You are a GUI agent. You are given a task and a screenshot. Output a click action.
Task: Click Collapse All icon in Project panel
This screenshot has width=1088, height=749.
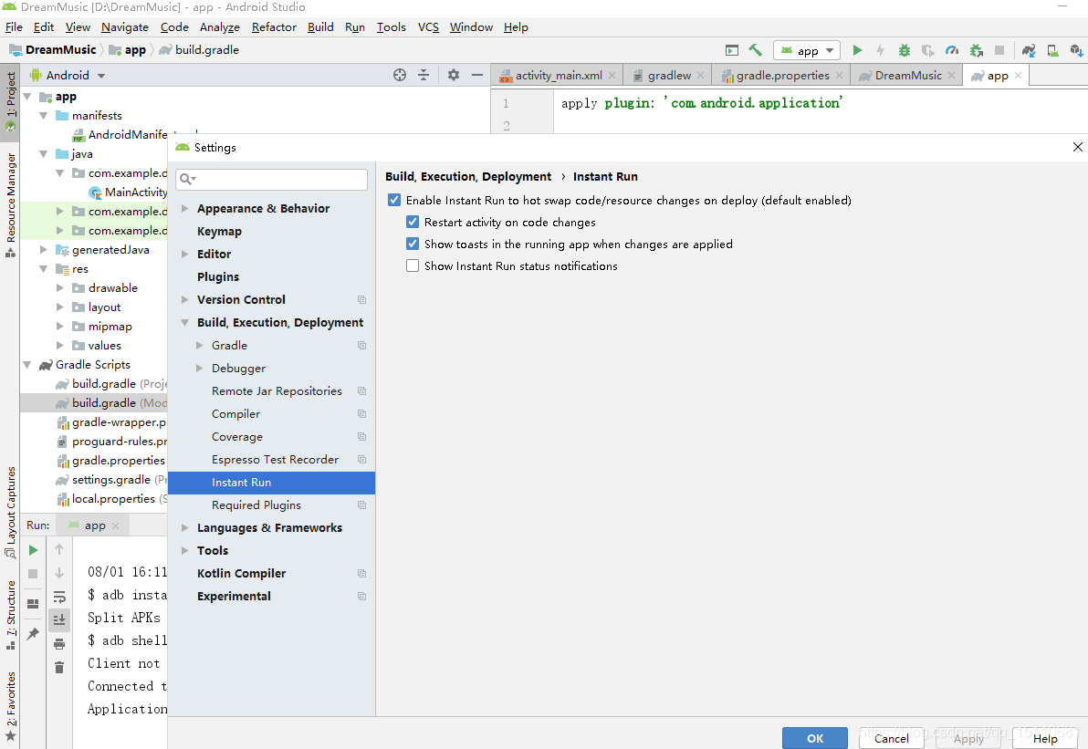point(424,75)
